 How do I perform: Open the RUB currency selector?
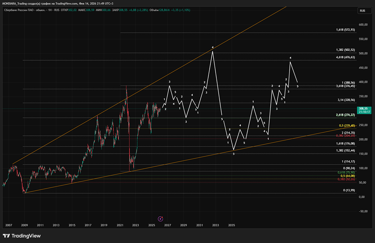[362, 11]
